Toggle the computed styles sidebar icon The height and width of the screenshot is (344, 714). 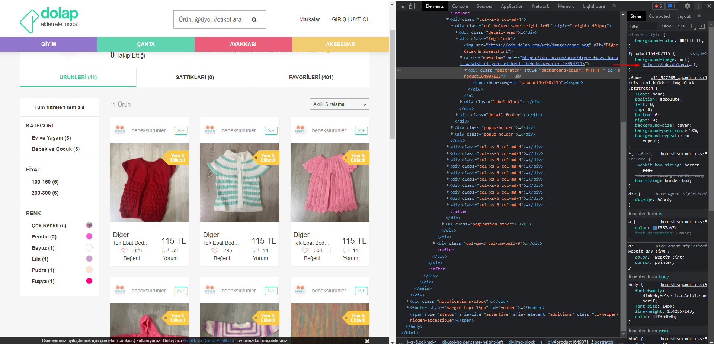click(x=702, y=26)
